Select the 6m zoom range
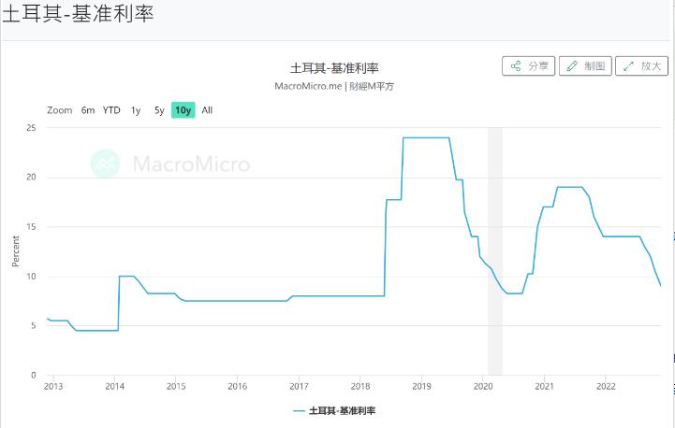 point(88,110)
